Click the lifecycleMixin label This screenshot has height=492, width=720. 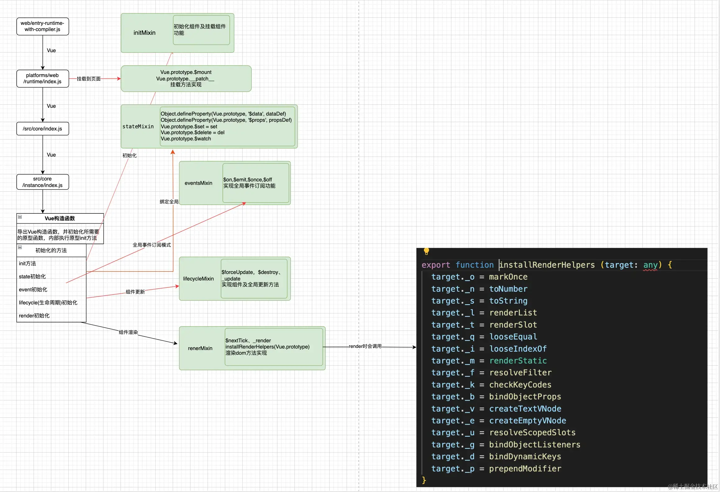(198, 279)
